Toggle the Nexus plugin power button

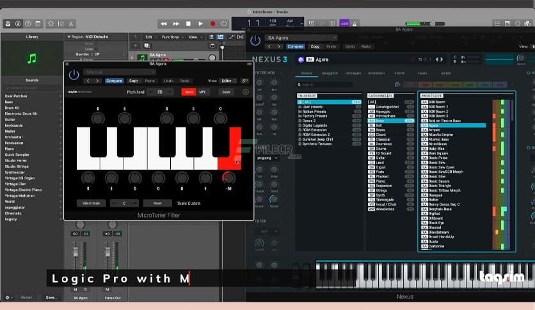pyautogui.click(x=256, y=40)
